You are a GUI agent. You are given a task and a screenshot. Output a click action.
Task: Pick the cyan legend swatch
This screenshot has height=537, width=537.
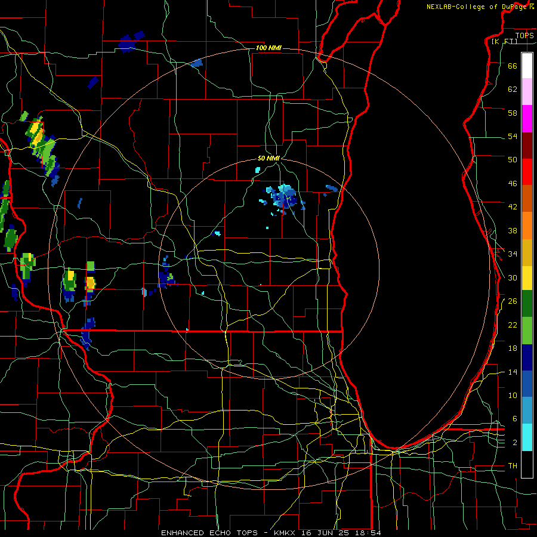(x=527, y=437)
